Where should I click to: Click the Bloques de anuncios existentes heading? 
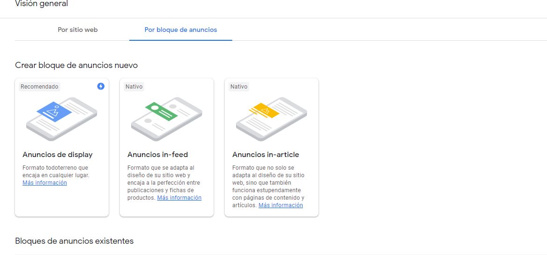(x=74, y=241)
